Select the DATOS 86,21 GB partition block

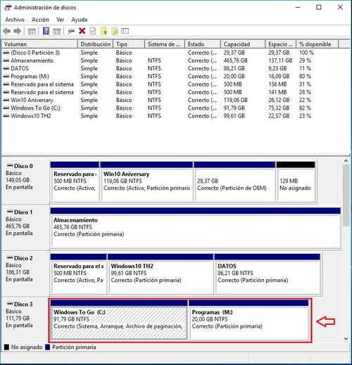pos(268,274)
